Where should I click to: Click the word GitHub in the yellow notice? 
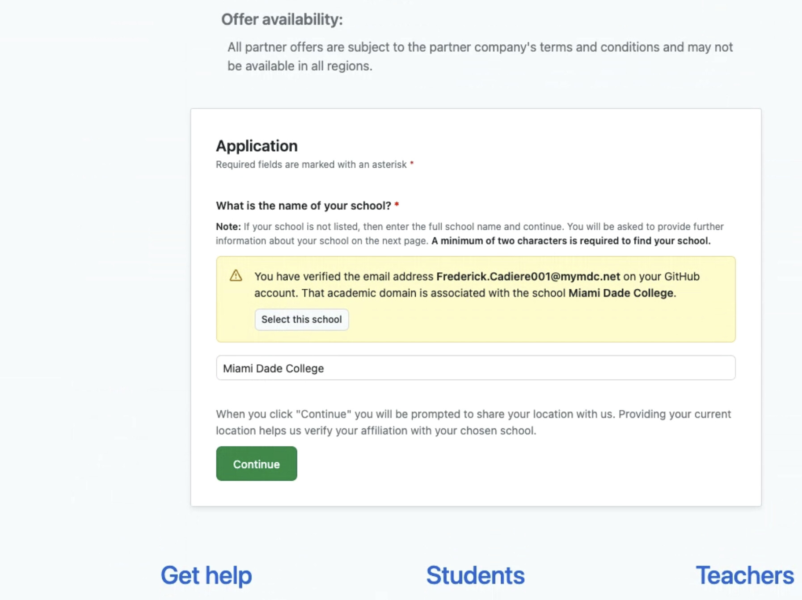pyautogui.click(x=682, y=276)
